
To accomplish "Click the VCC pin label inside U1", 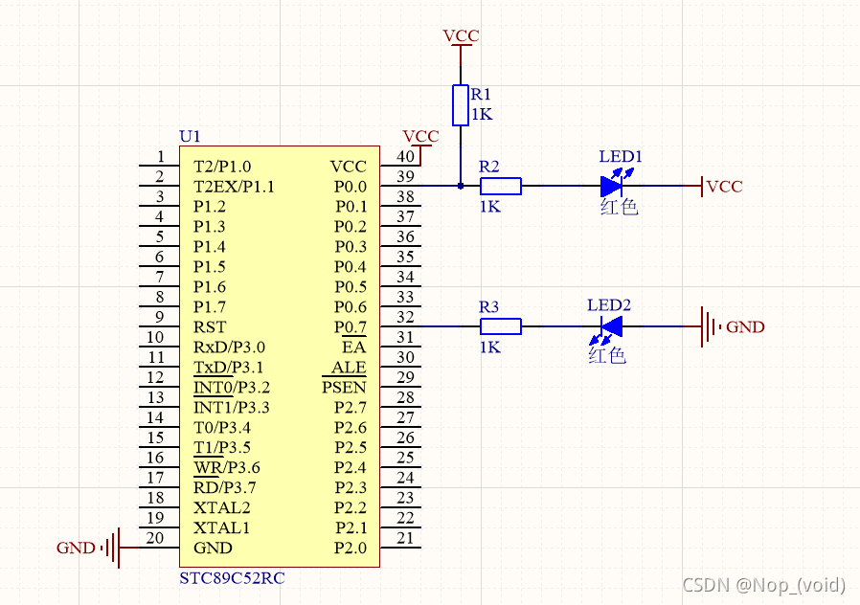I will click(349, 167).
